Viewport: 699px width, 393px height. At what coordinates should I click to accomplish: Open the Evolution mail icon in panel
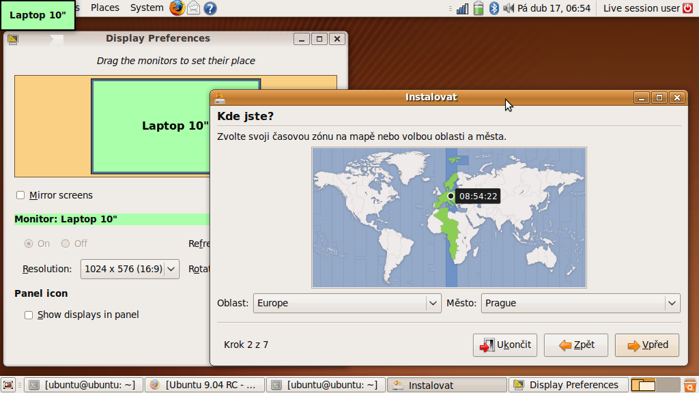click(x=193, y=8)
